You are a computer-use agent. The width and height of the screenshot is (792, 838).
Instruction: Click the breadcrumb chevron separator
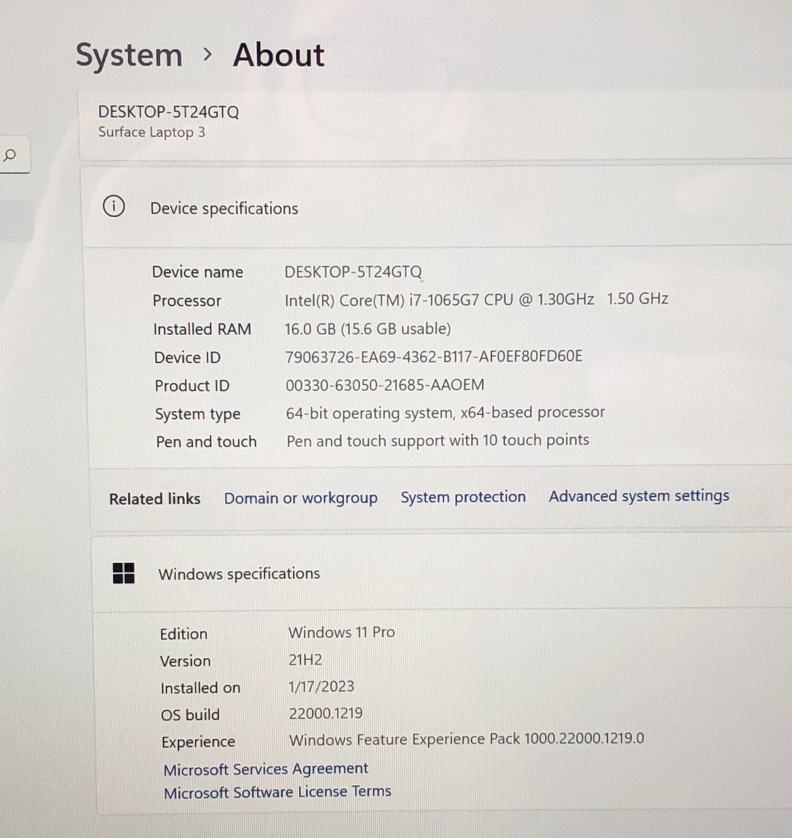pos(207,54)
